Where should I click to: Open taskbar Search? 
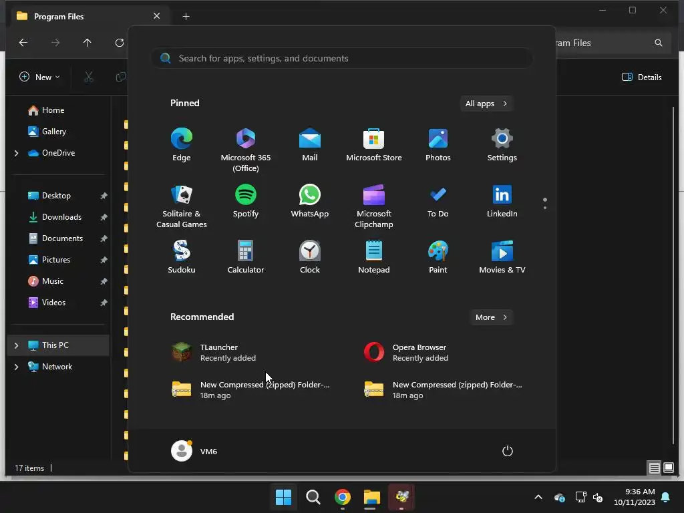[x=313, y=497]
